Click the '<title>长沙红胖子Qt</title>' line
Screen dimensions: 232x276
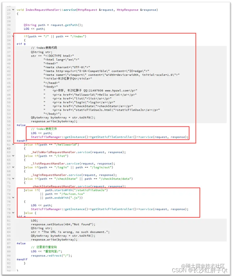[x=68, y=79]
